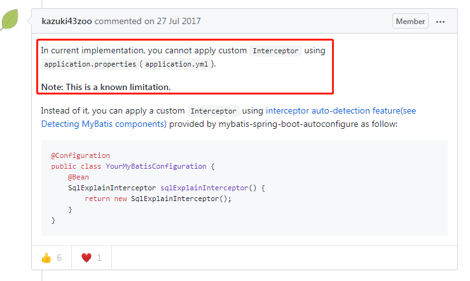
Task: Click the heart reaction count of 1
Action: tap(99, 258)
